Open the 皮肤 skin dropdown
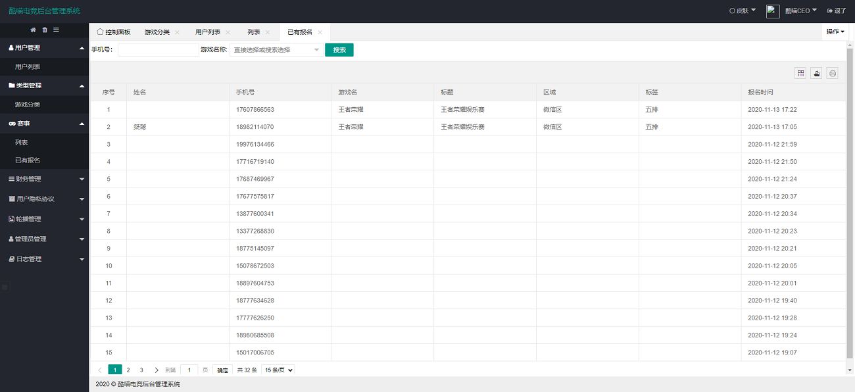Viewport: 855px width, 392px height. coord(743,11)
